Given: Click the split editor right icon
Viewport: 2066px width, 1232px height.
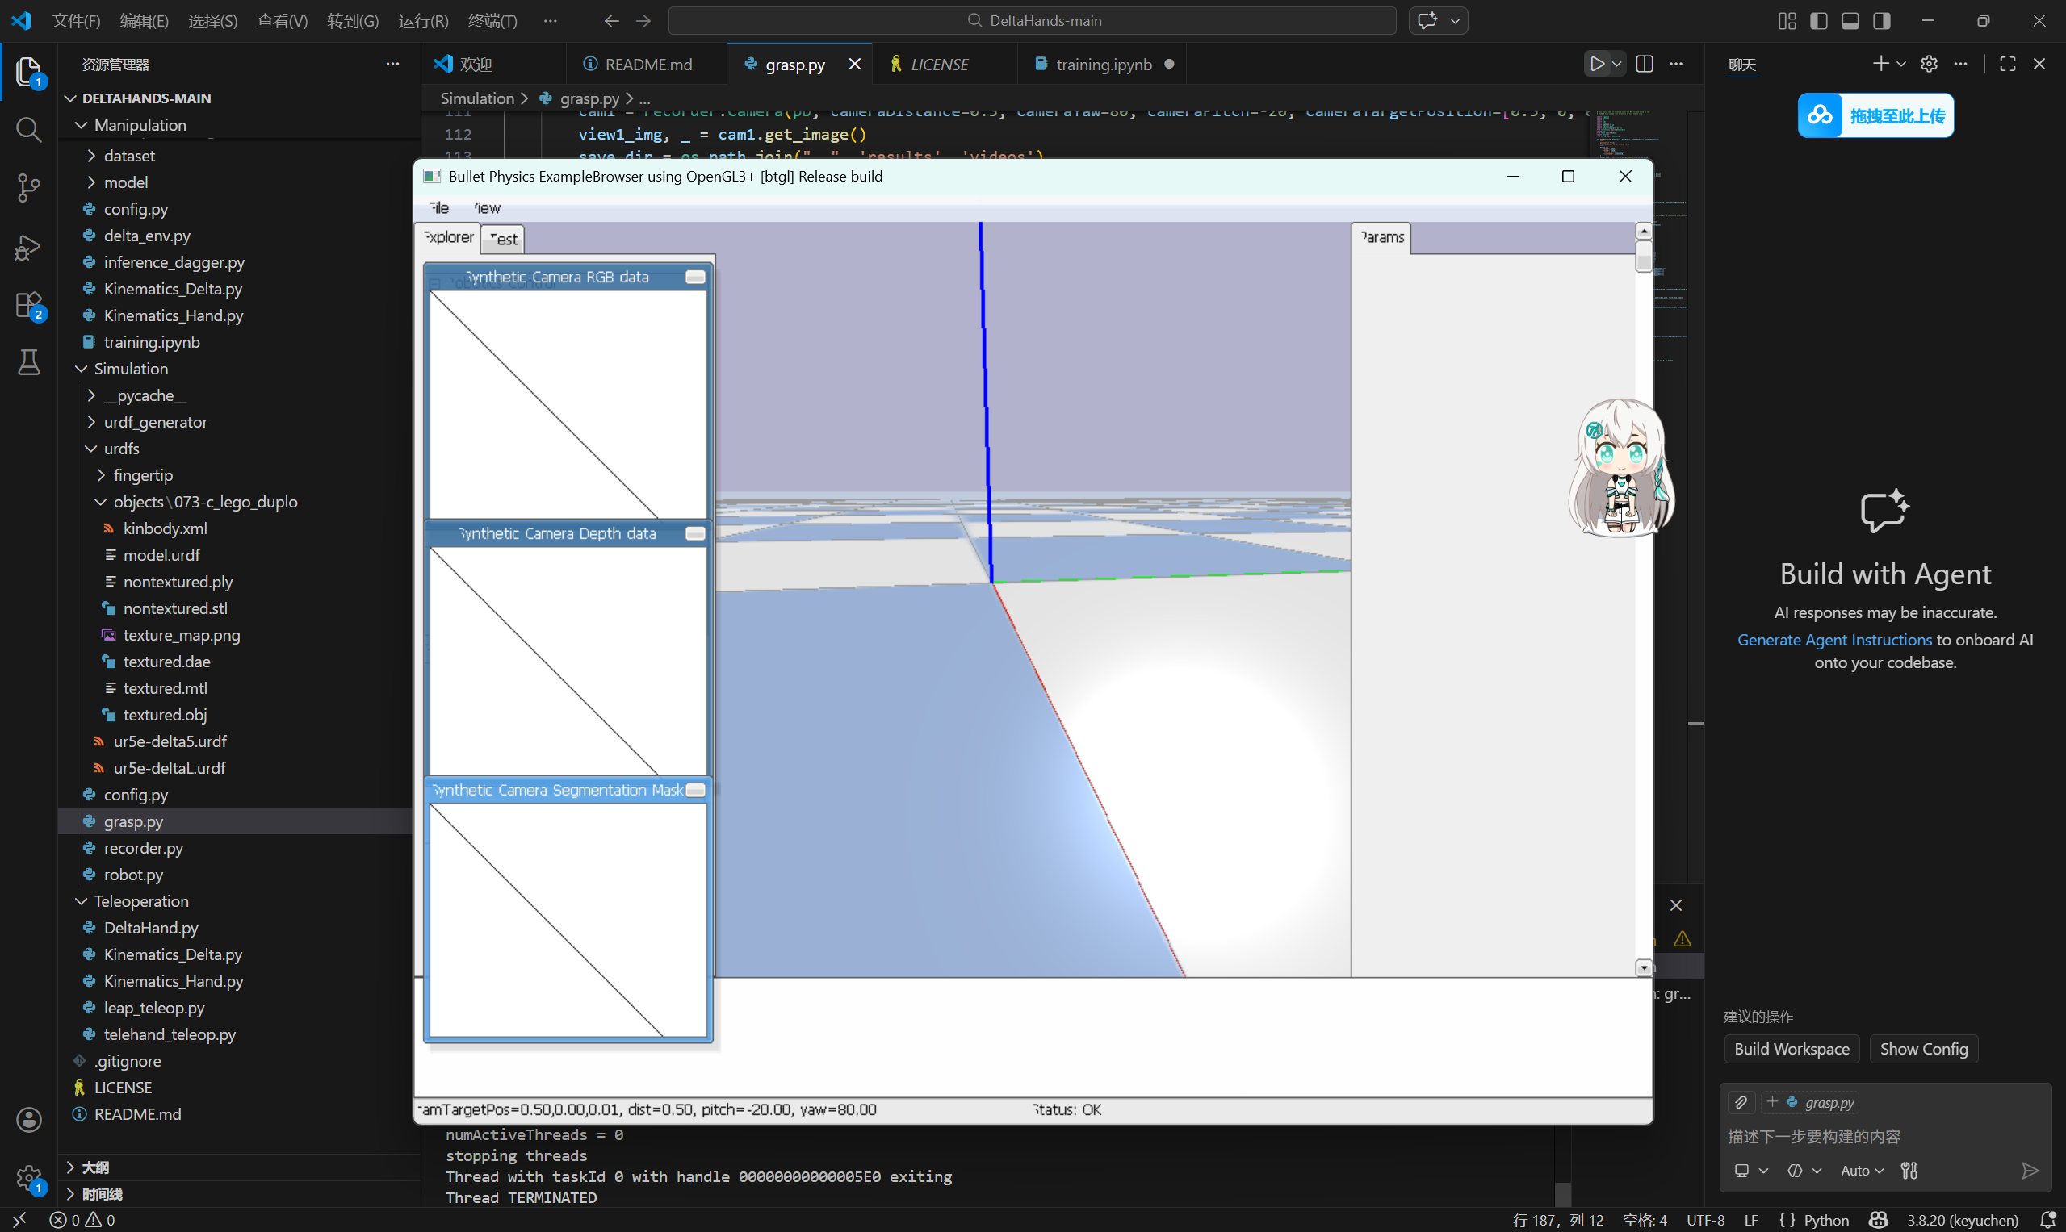Looking at the screenshot, I should (1643, 64).
